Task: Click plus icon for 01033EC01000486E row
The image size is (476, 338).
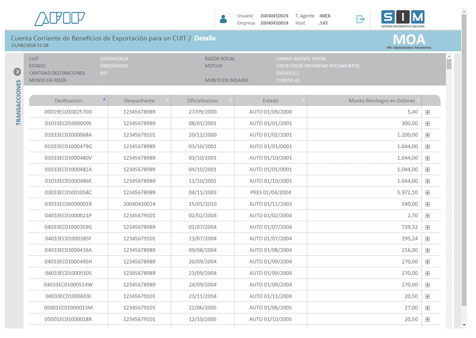Action: pyautogui.click(x=427, y=181)
